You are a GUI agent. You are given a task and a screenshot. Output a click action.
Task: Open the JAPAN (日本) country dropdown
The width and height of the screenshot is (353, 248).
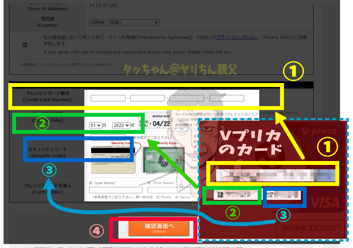click(124, 22)
